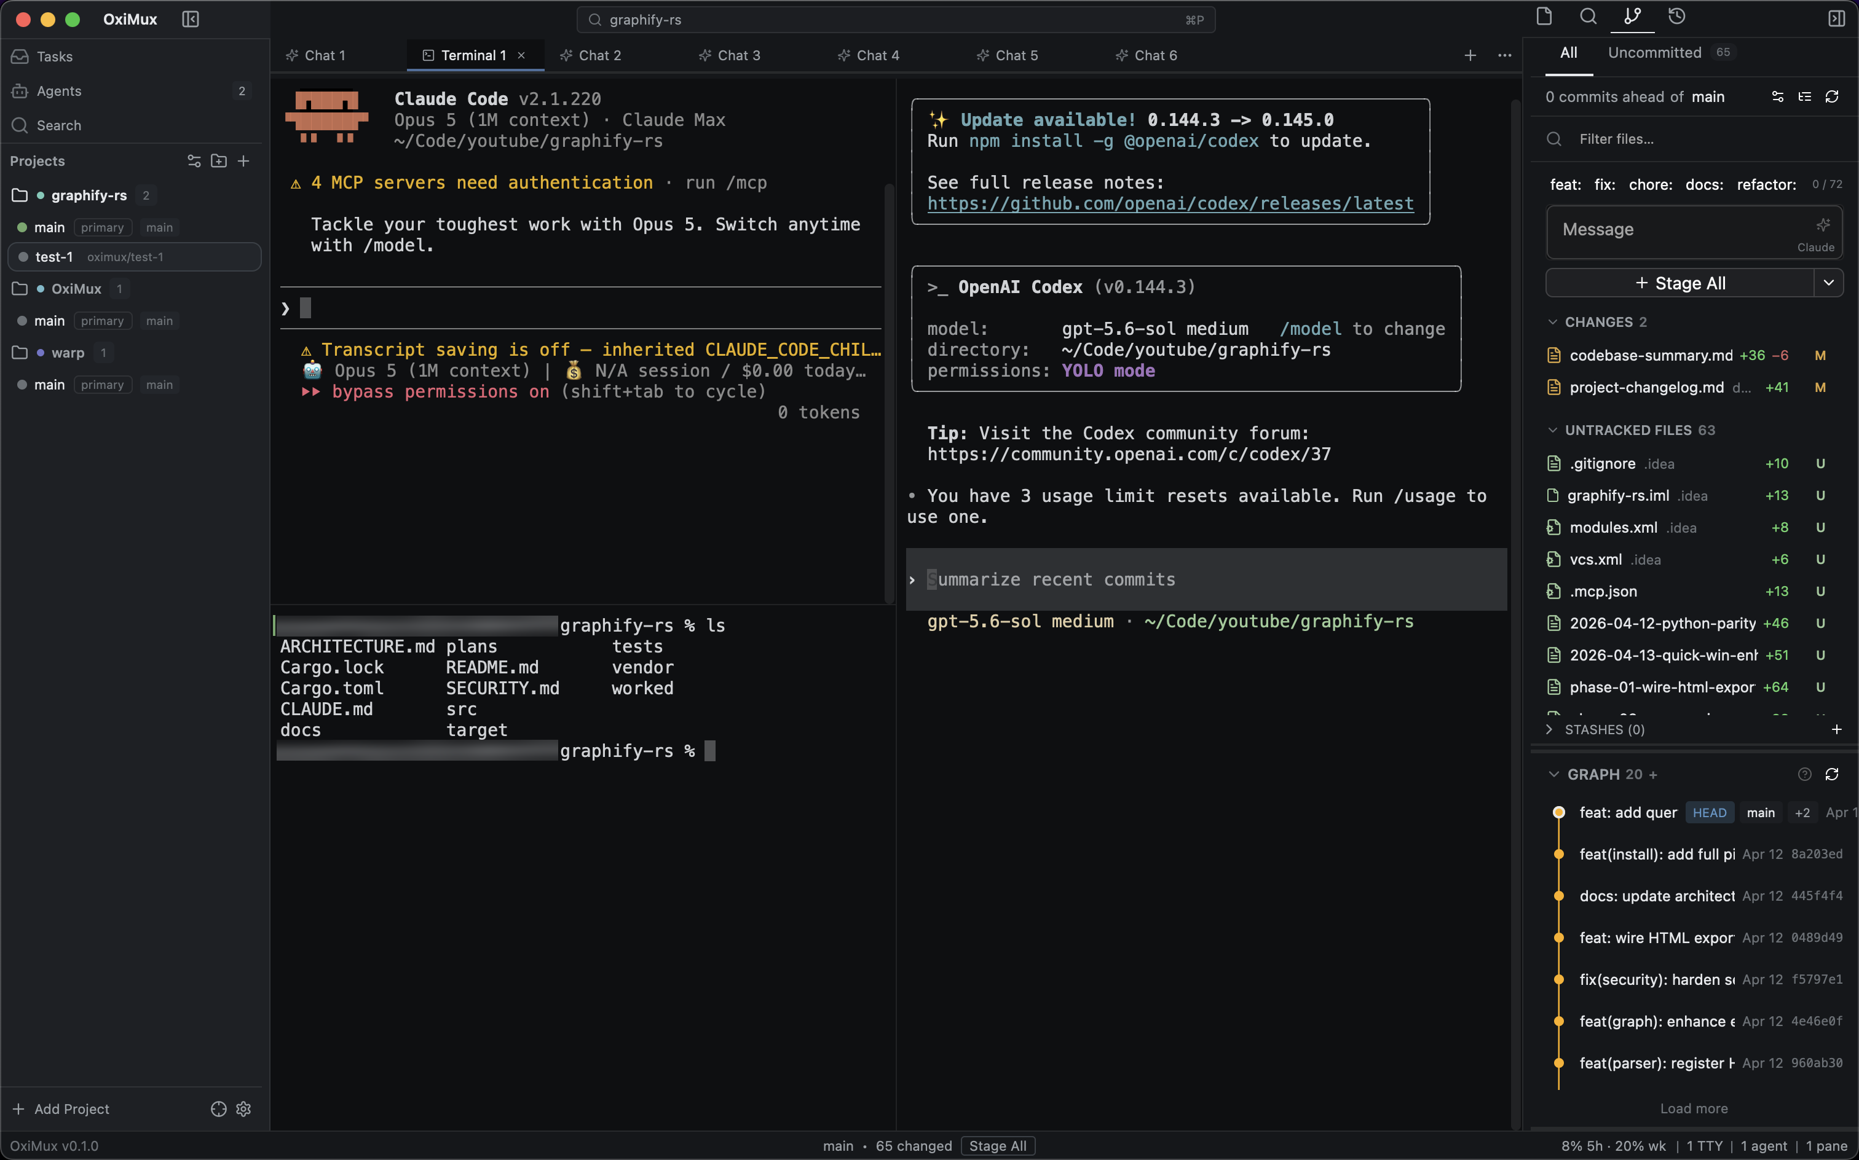
Task: Collapse the GRAPH section
Action: (1554, 774)
